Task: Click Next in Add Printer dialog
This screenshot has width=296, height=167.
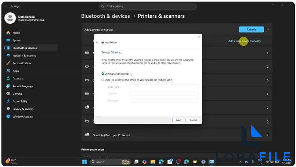Action: click(x=179, y=120)
